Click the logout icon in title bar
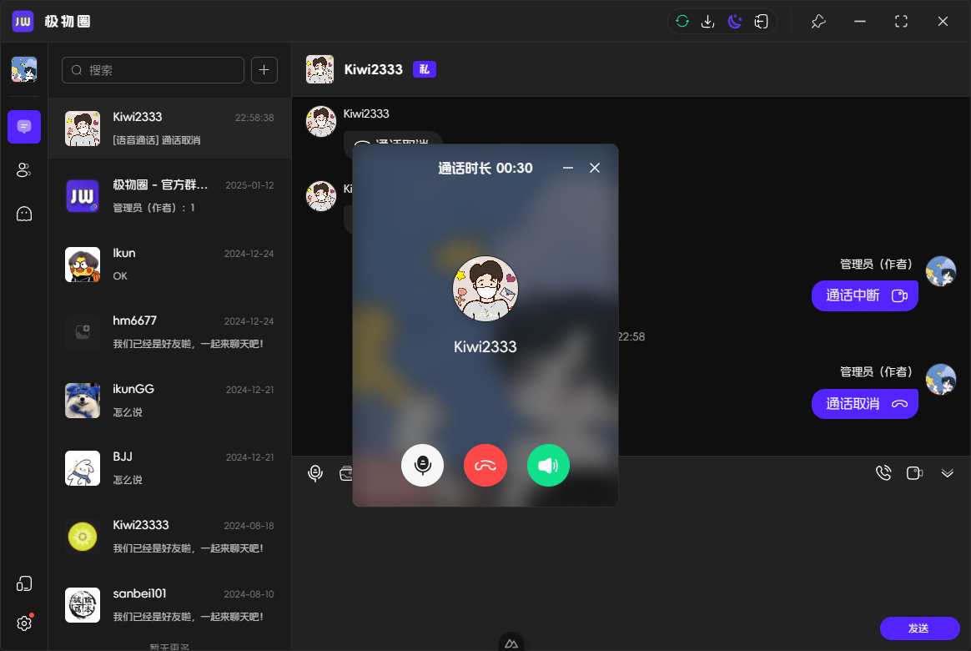Viewport: 971px width, 651px height. click(761, 22)
